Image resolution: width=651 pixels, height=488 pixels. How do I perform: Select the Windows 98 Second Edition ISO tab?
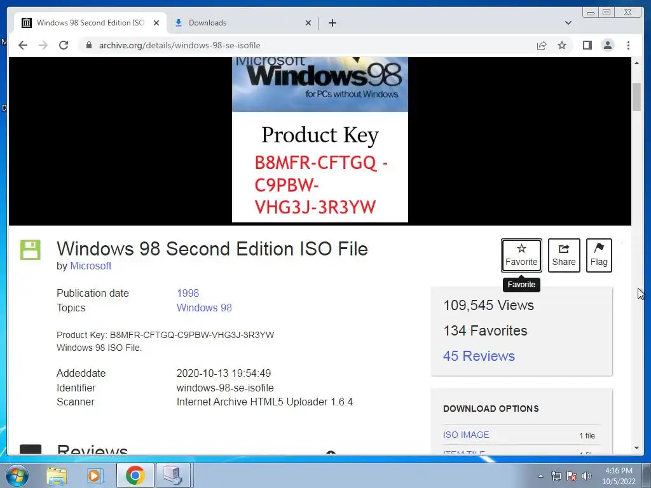coord(90,23)
